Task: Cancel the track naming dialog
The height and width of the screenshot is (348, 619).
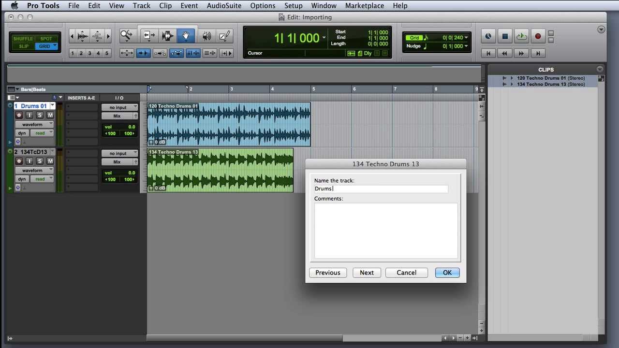Action: [x=406, y=273]
